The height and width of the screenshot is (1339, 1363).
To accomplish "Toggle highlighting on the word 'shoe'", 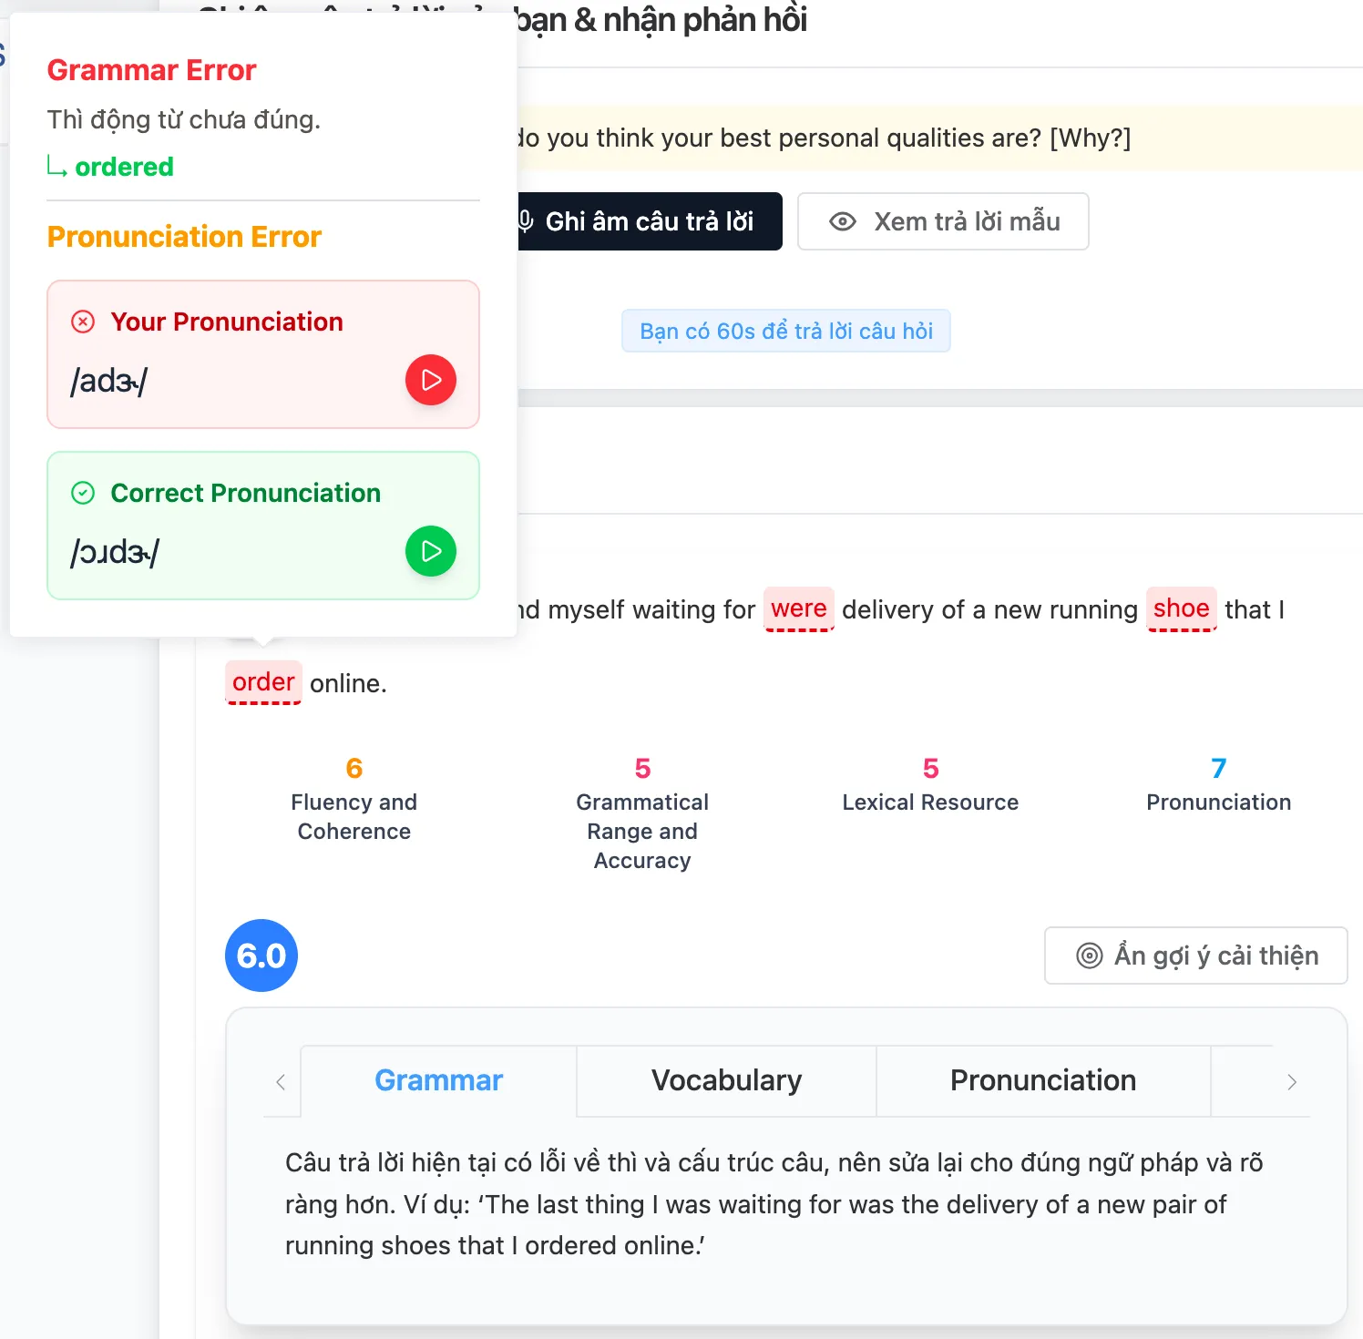I will [x=1182, y=609].
